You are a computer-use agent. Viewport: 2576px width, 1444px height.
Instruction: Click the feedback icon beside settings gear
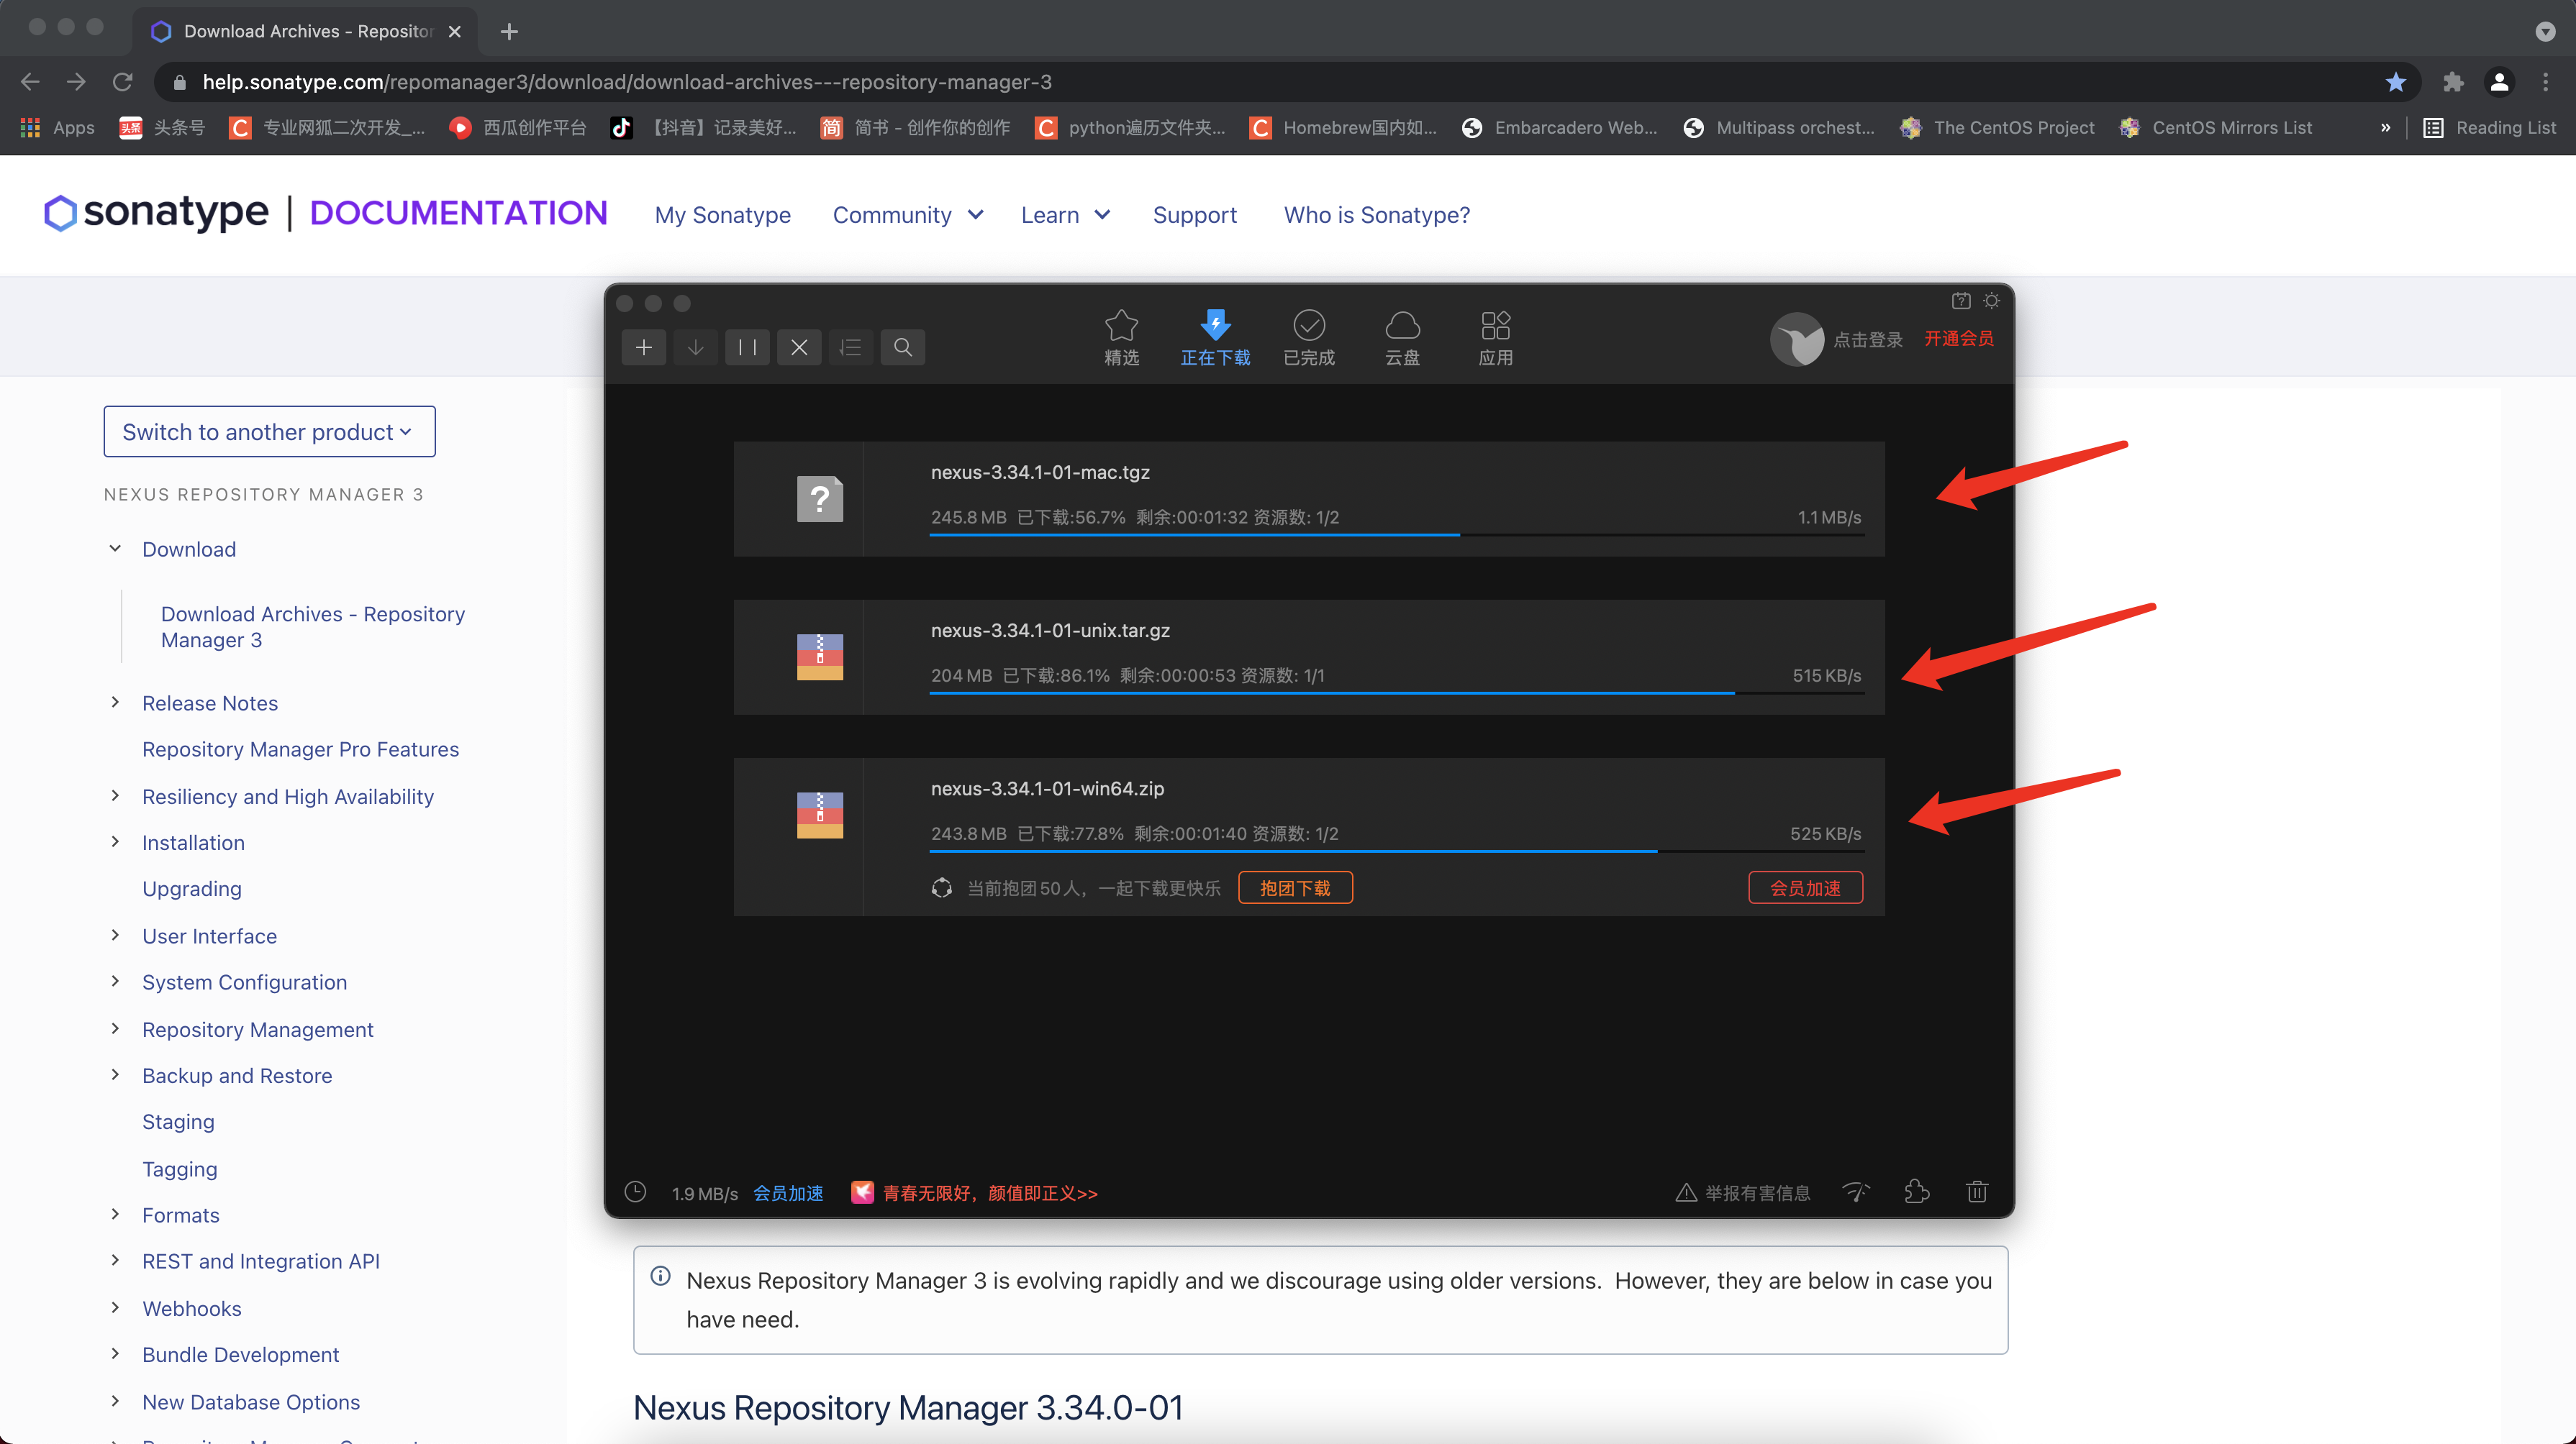tap(1961, 301)
